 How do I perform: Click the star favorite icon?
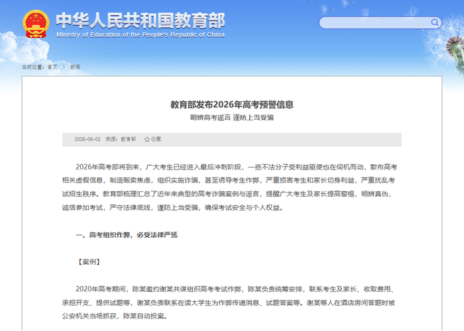pos(146,140)
